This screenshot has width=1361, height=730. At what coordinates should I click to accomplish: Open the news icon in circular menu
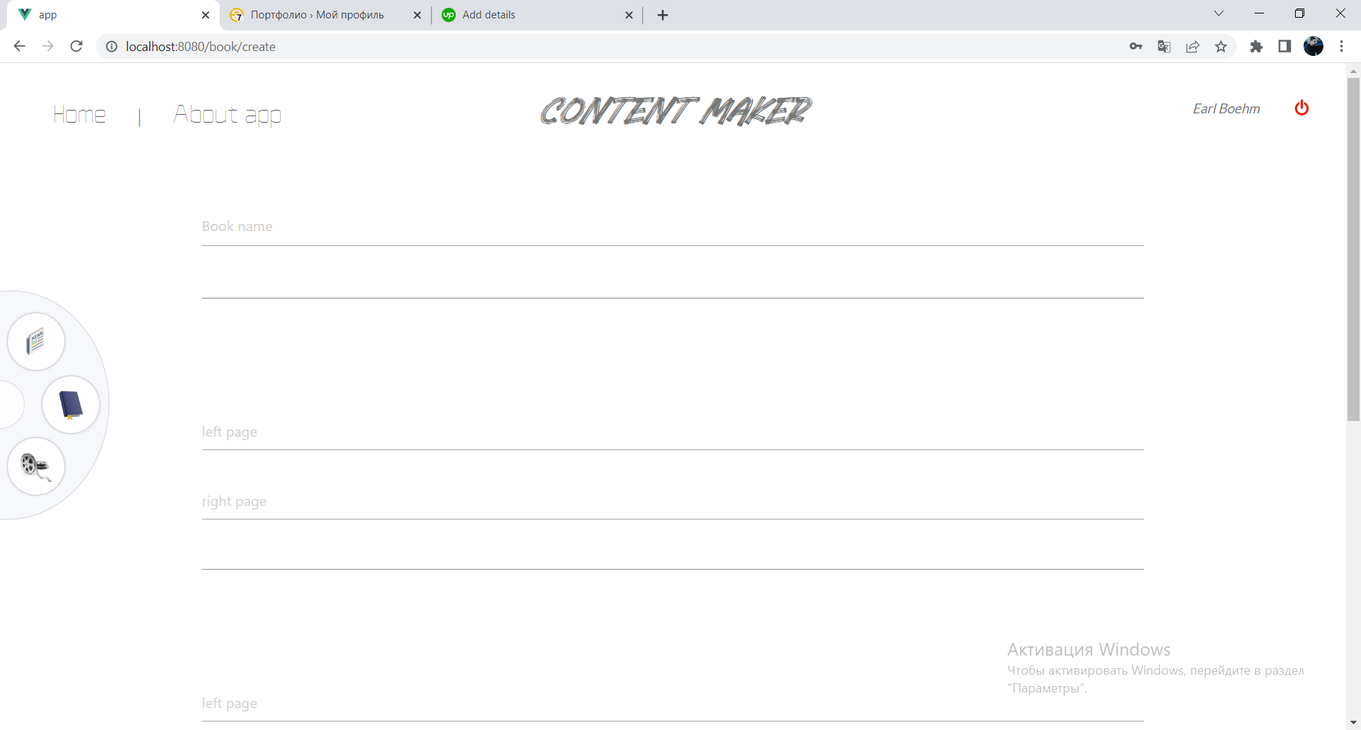click(x=36, y=342)
